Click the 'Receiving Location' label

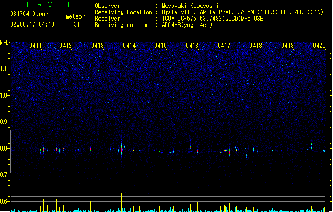point(123,12)
